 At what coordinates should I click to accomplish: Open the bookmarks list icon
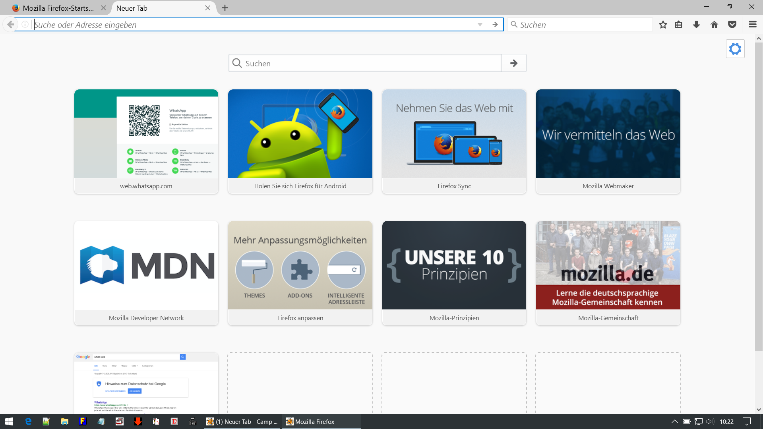point(679,25)
